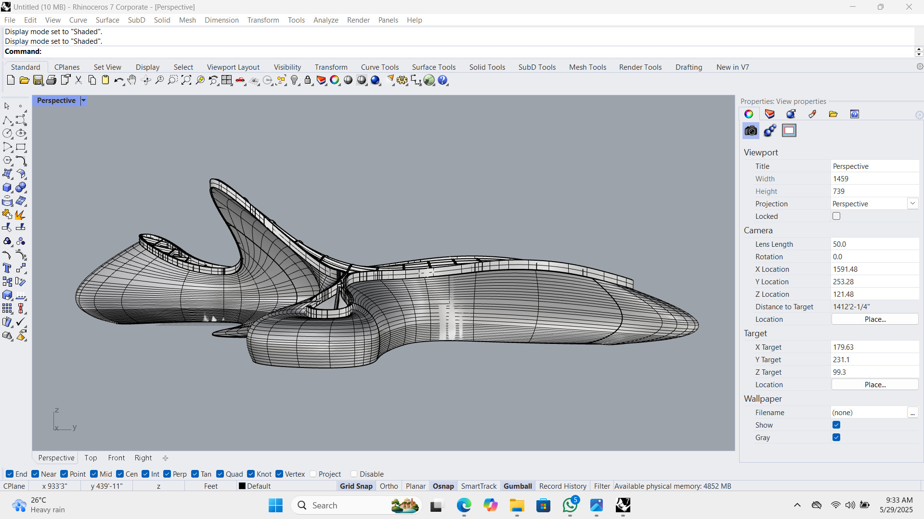Screen dimensions: 924x519
Task: Select the Circle tool in the left sidebar
Action: pyautogui.click(x=8, y=134)
